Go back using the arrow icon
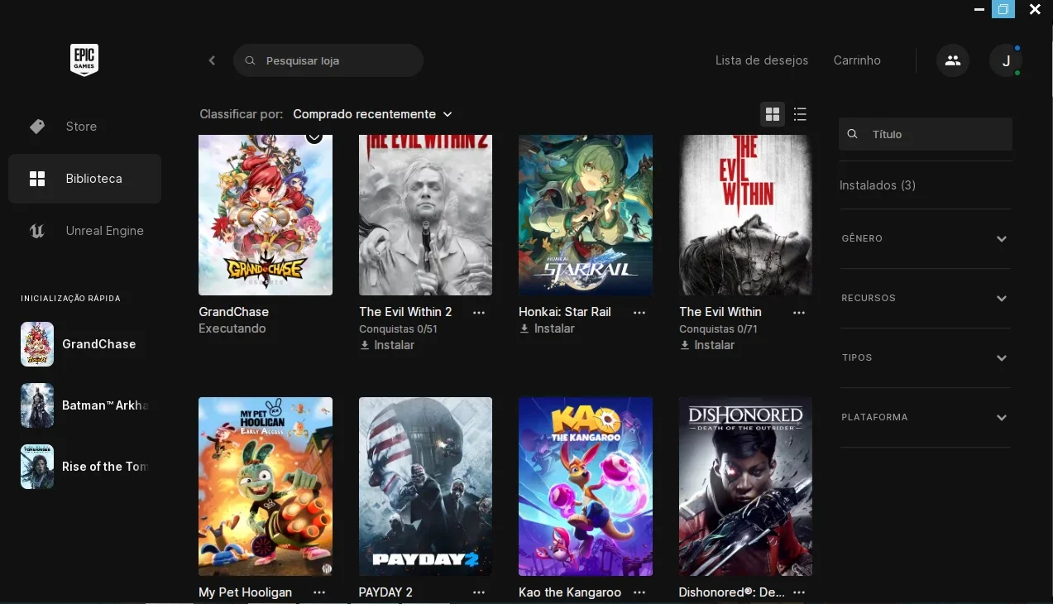The width and height of the screenshot is (1053, 604). point(212,60)
